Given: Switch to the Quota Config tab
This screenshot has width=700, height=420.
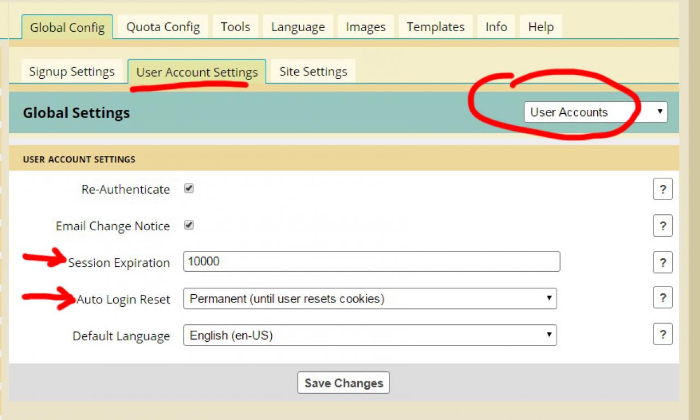Looking at the screenshot, I should tap(163, 27).
